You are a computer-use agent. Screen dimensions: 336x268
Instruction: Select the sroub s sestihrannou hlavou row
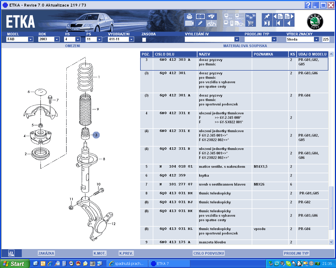tap(234, 186)
